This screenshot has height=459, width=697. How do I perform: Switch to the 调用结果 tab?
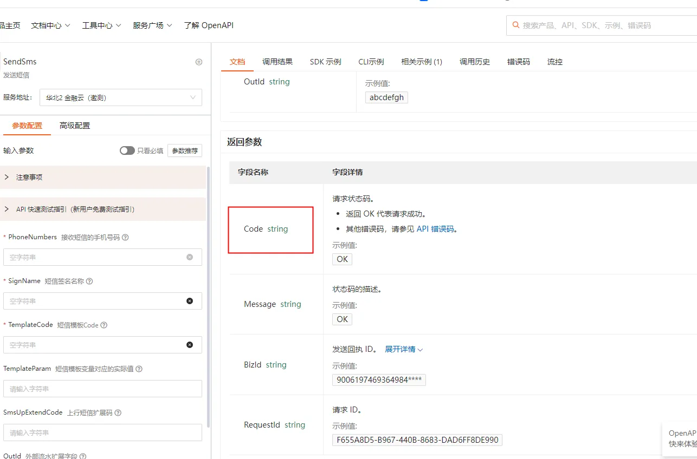tap(277, 62)
